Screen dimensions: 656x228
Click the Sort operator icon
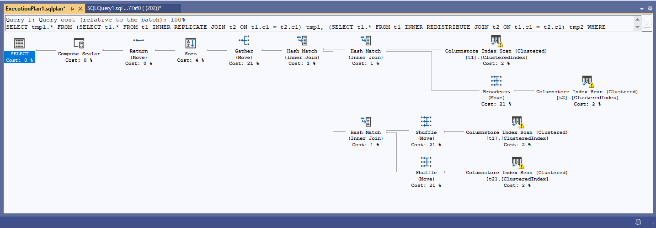pyautogui.click(x=191, y=43)
